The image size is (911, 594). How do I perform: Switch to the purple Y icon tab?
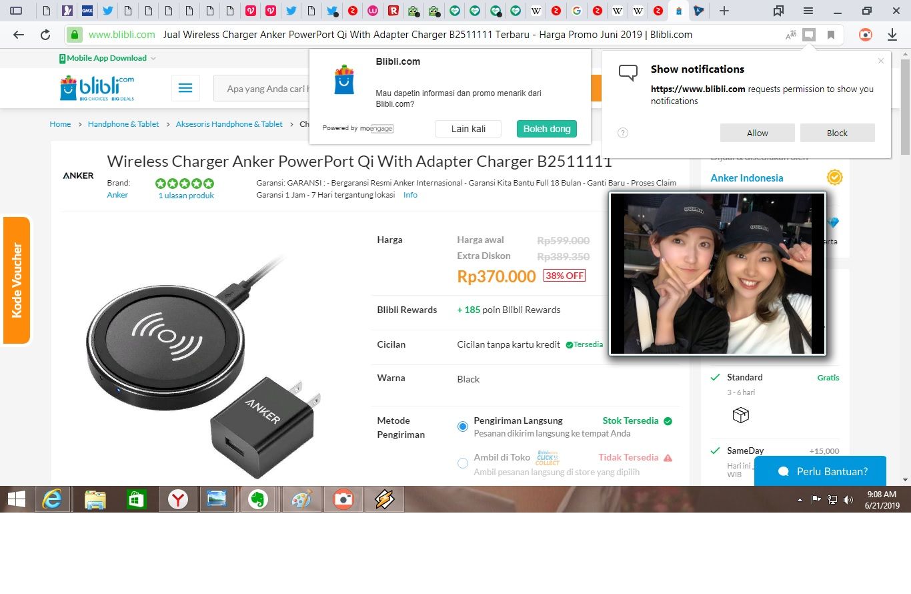pos(67,11)
